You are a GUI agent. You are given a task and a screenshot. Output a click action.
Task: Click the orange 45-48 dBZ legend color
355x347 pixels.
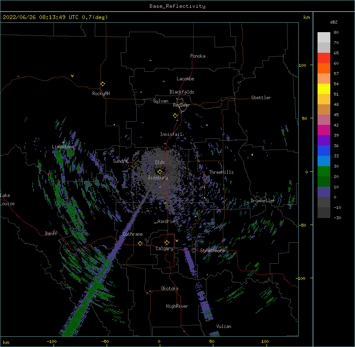324,109
